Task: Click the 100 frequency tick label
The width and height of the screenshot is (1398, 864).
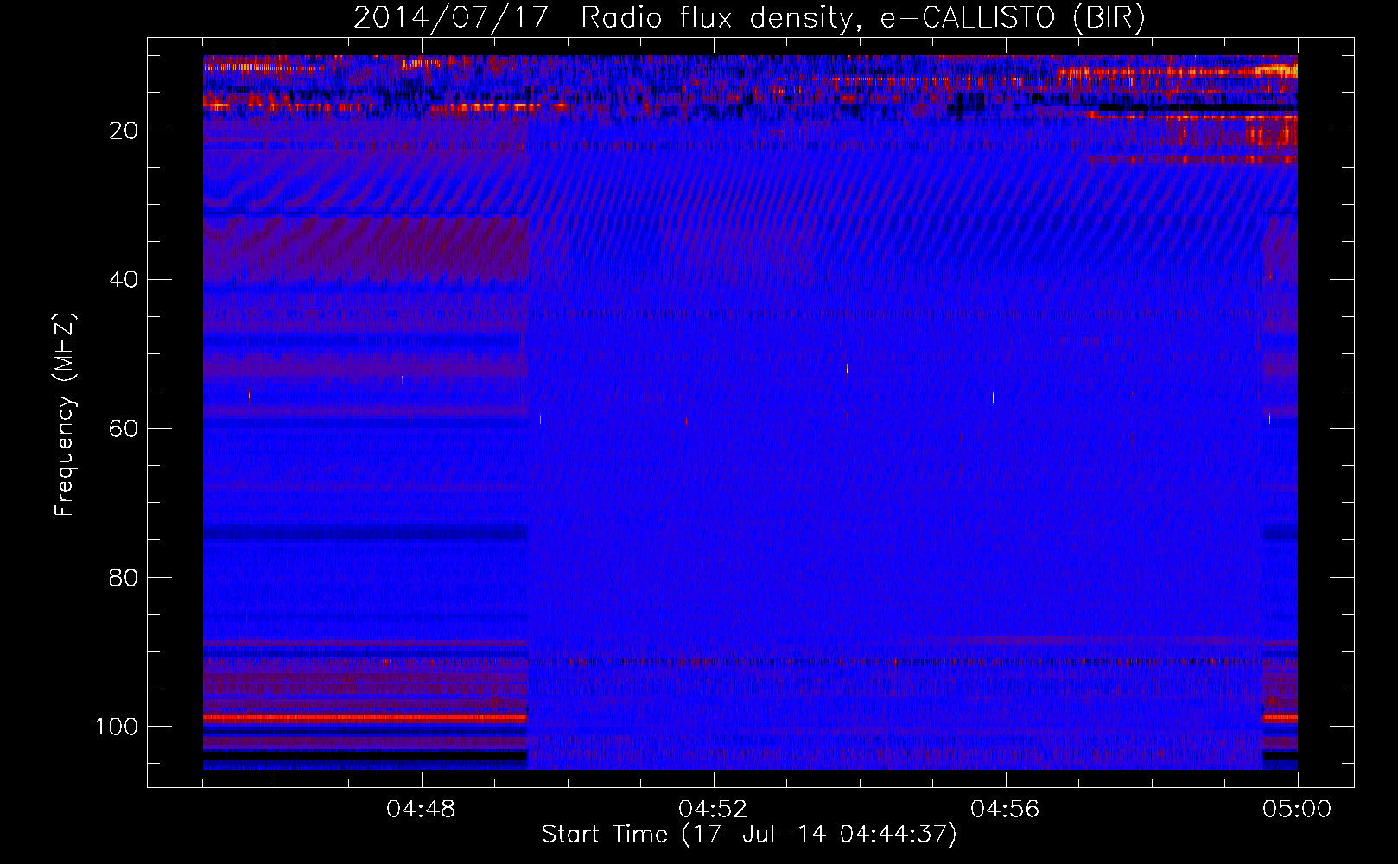Action: tap(117, 727)
